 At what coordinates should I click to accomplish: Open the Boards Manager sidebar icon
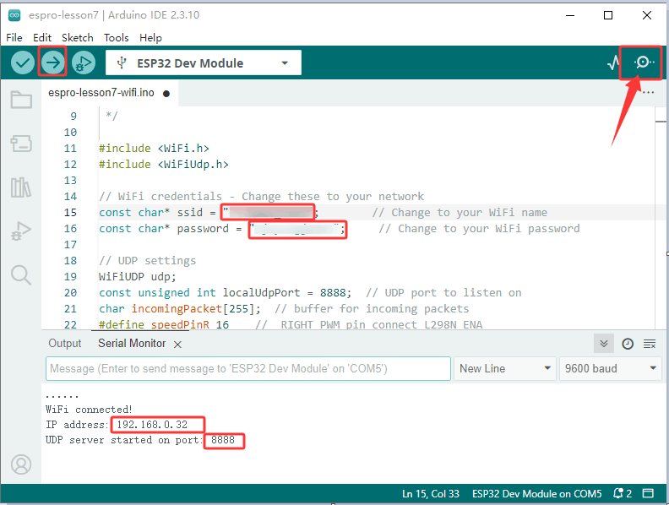(x=21, y=144)
